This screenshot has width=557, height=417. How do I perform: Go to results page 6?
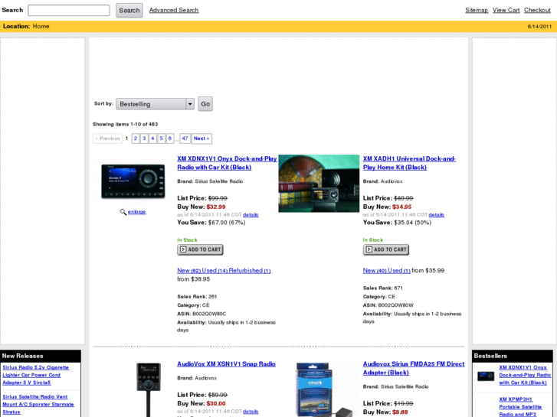[x=170, y=138]
